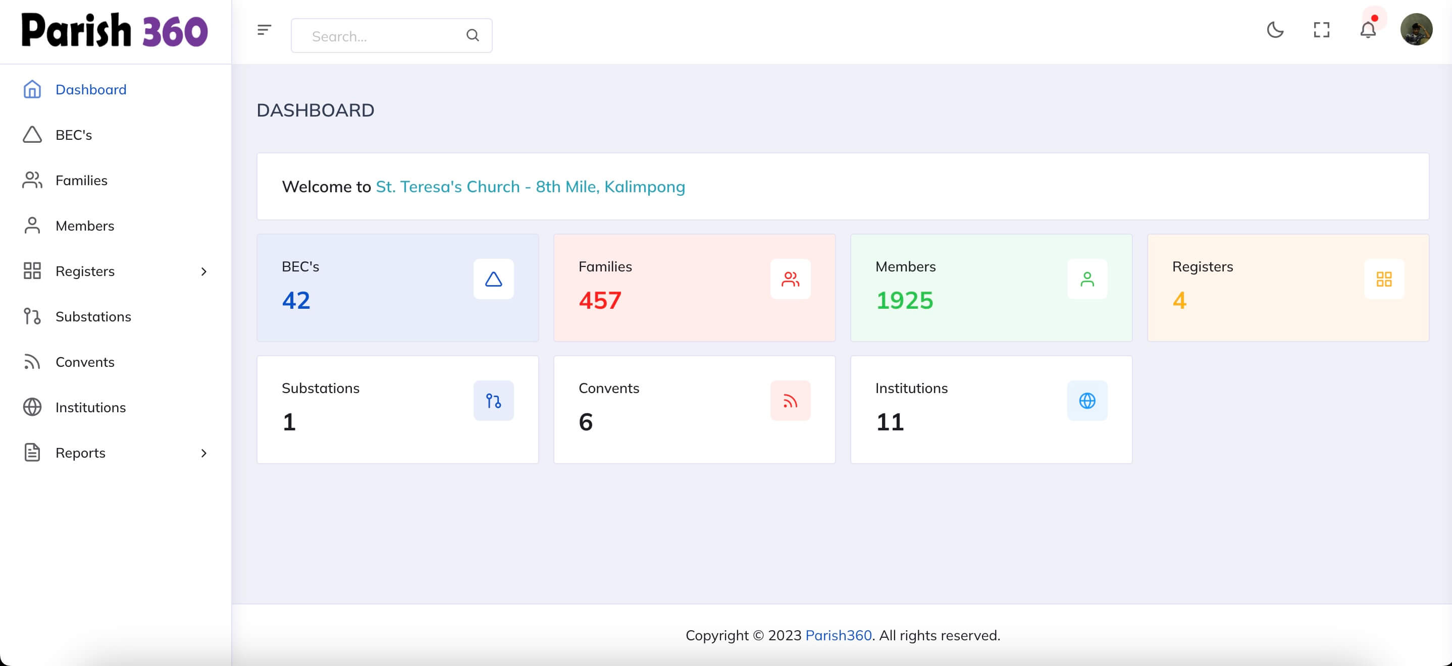
Task: Click the BEC's card triangle icon
Action: click(493, 279)
